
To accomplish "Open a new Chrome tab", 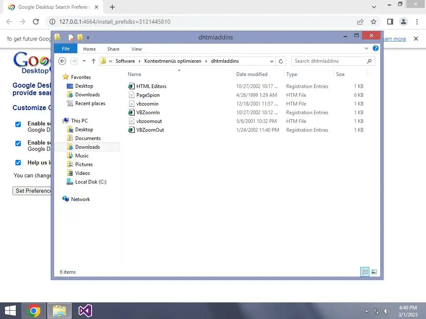I will coord(112,7).
